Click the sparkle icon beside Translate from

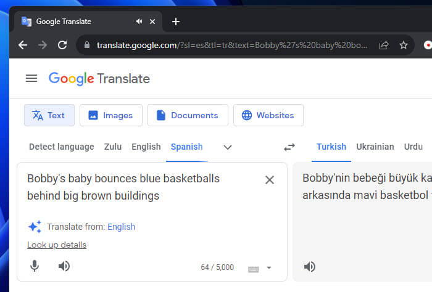[35, 227]
